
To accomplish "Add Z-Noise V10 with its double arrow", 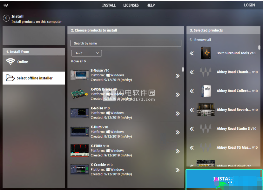I will tap(178, 76).
